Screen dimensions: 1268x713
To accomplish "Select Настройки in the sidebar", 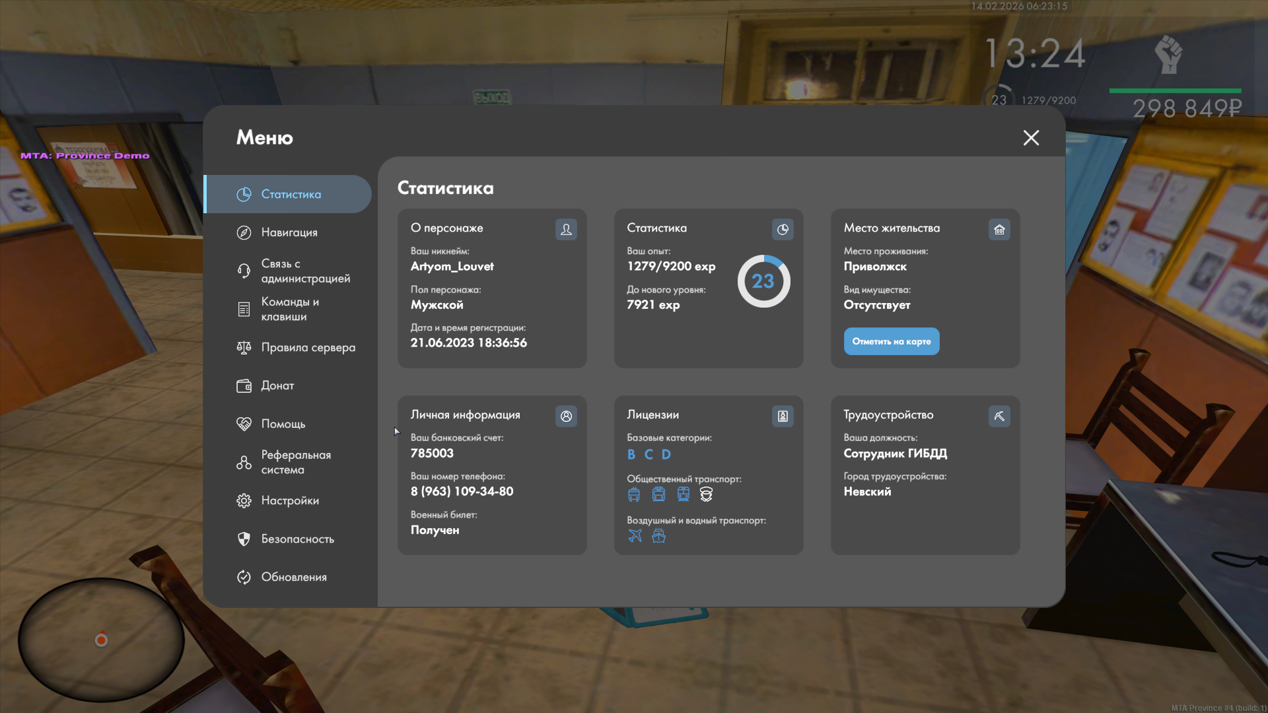I will coord(289,500).
